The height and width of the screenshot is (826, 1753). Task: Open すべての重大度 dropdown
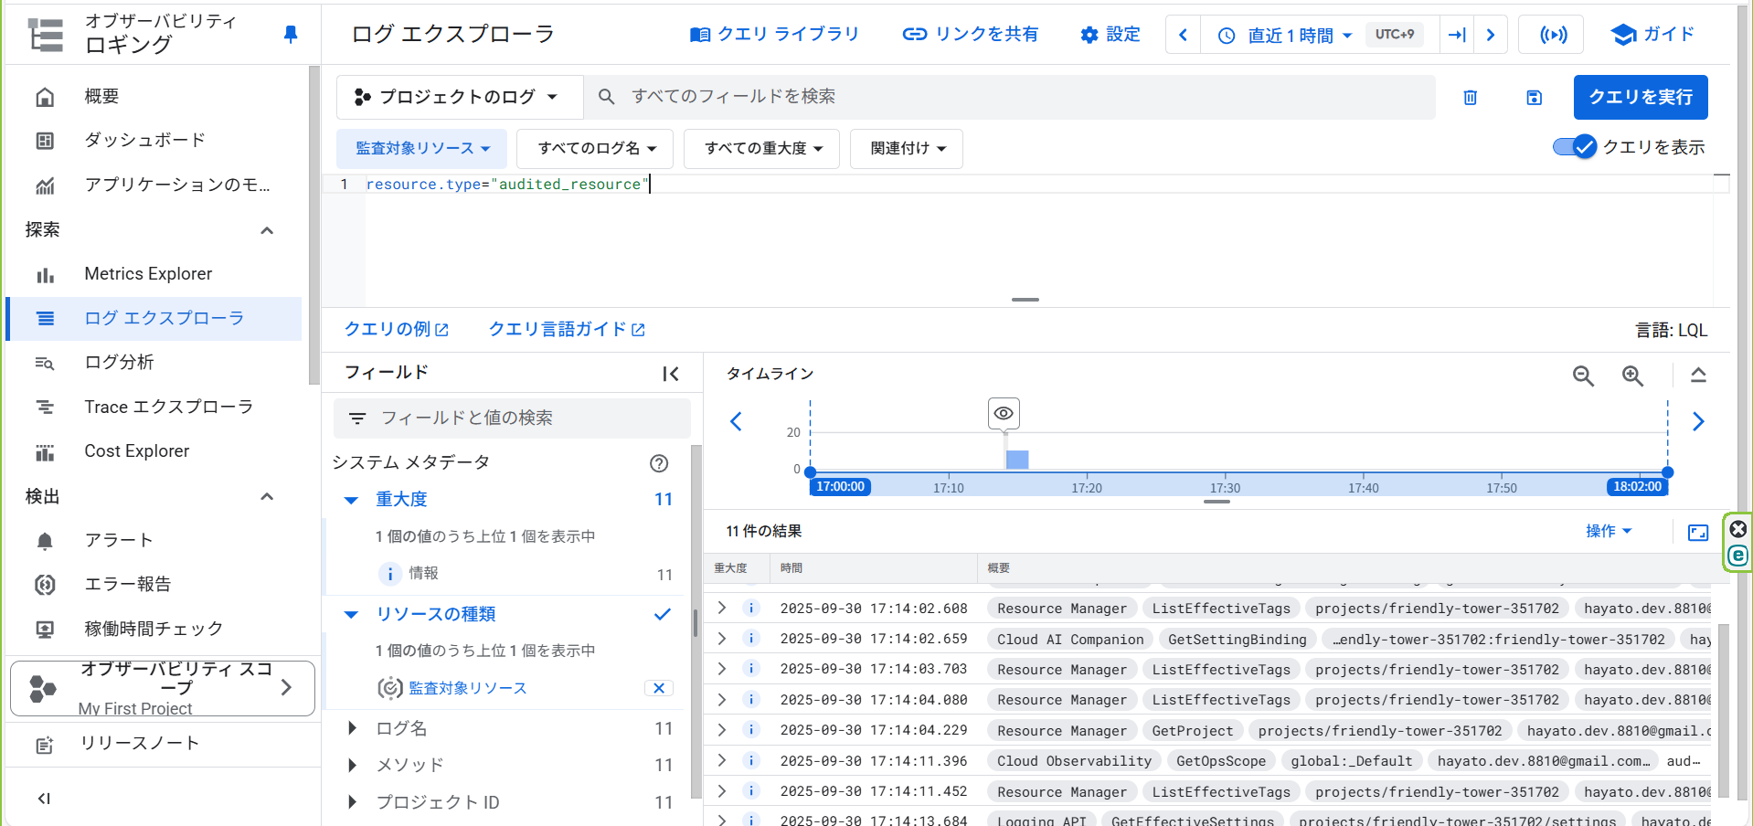(761, 148)
